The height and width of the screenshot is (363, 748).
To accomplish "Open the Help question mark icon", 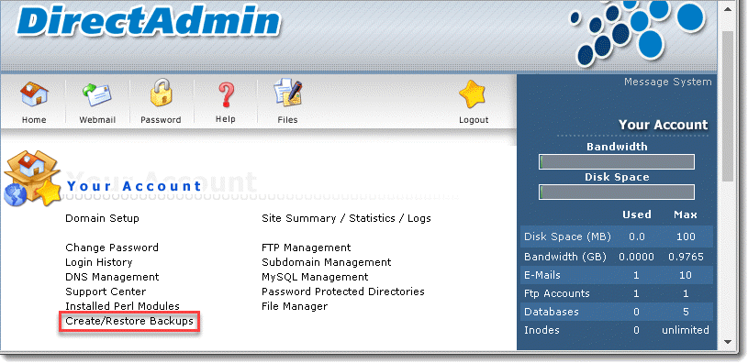I will click(x=225, y=94).
